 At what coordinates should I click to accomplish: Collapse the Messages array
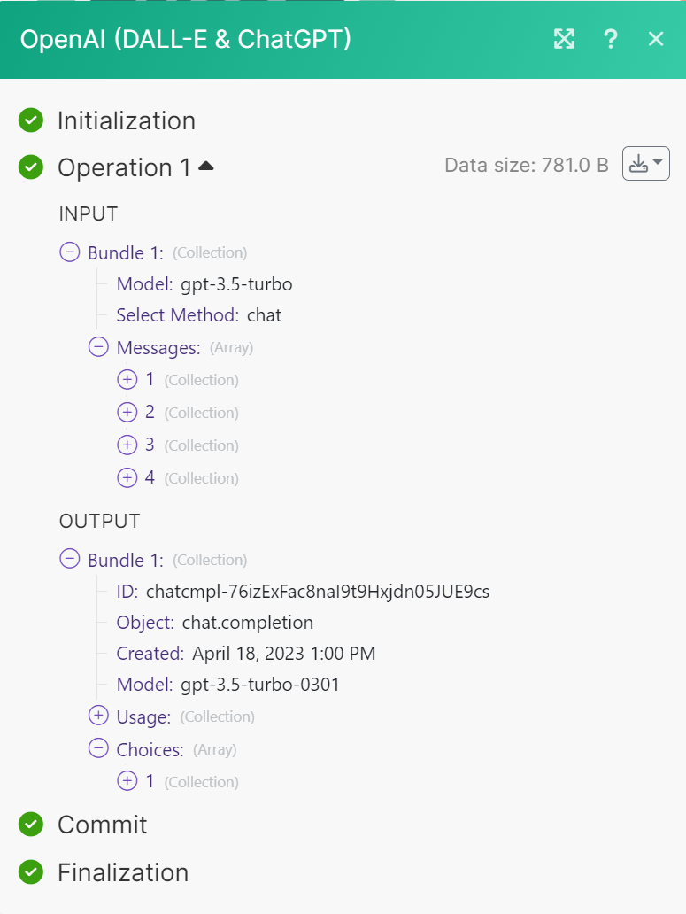(98, 347)
